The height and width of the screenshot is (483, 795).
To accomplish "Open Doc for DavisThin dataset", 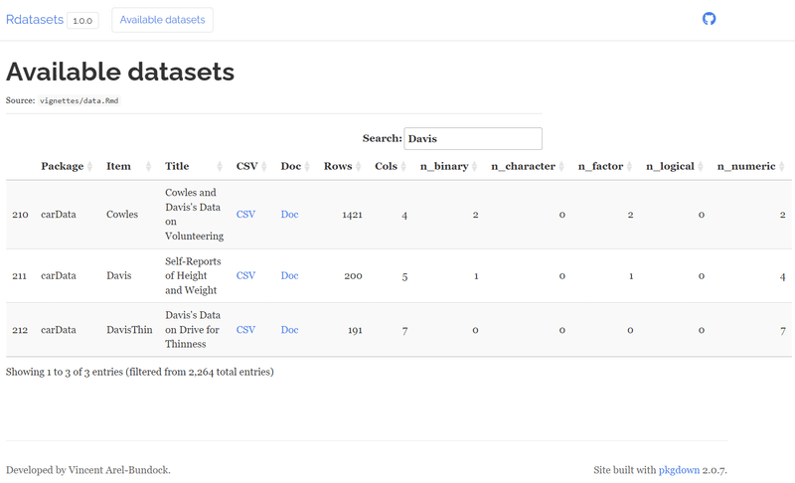I will click(289, 329).
